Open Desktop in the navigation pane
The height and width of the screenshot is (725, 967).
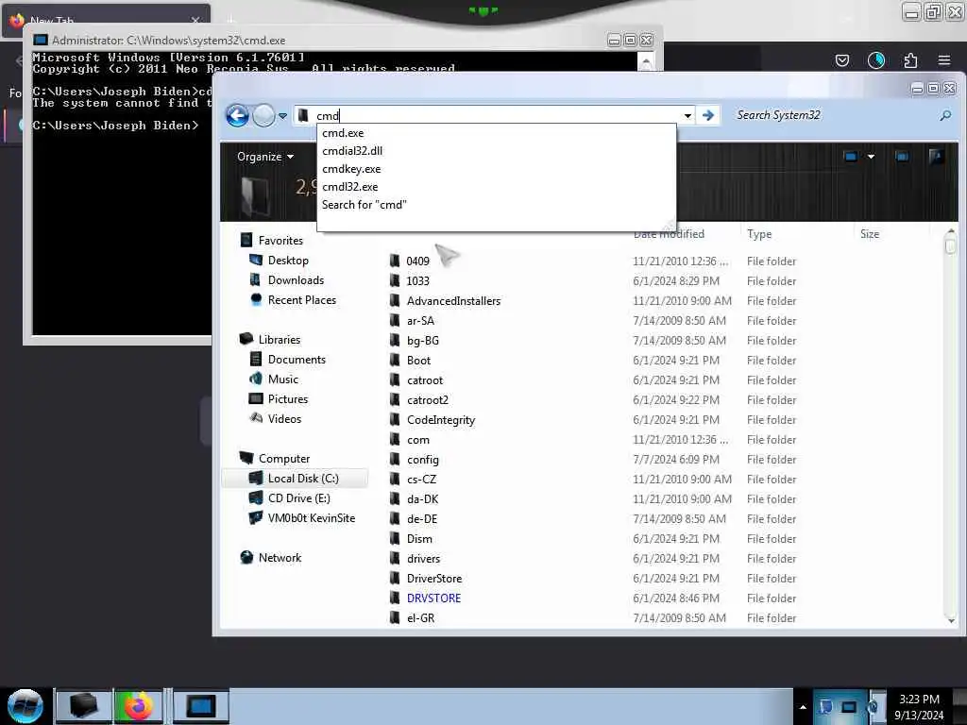pos(288,261)
